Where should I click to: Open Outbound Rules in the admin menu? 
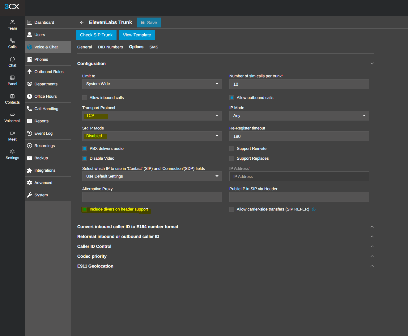point(48,72)
